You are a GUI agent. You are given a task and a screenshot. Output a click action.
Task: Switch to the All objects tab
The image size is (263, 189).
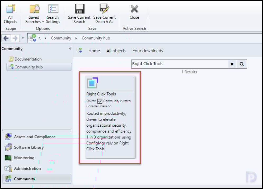click(116, 51)
